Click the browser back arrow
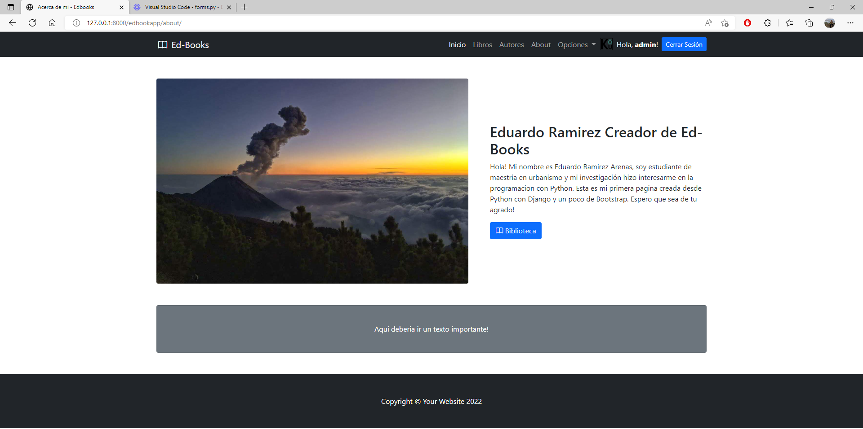 click(x=13, y=23)
